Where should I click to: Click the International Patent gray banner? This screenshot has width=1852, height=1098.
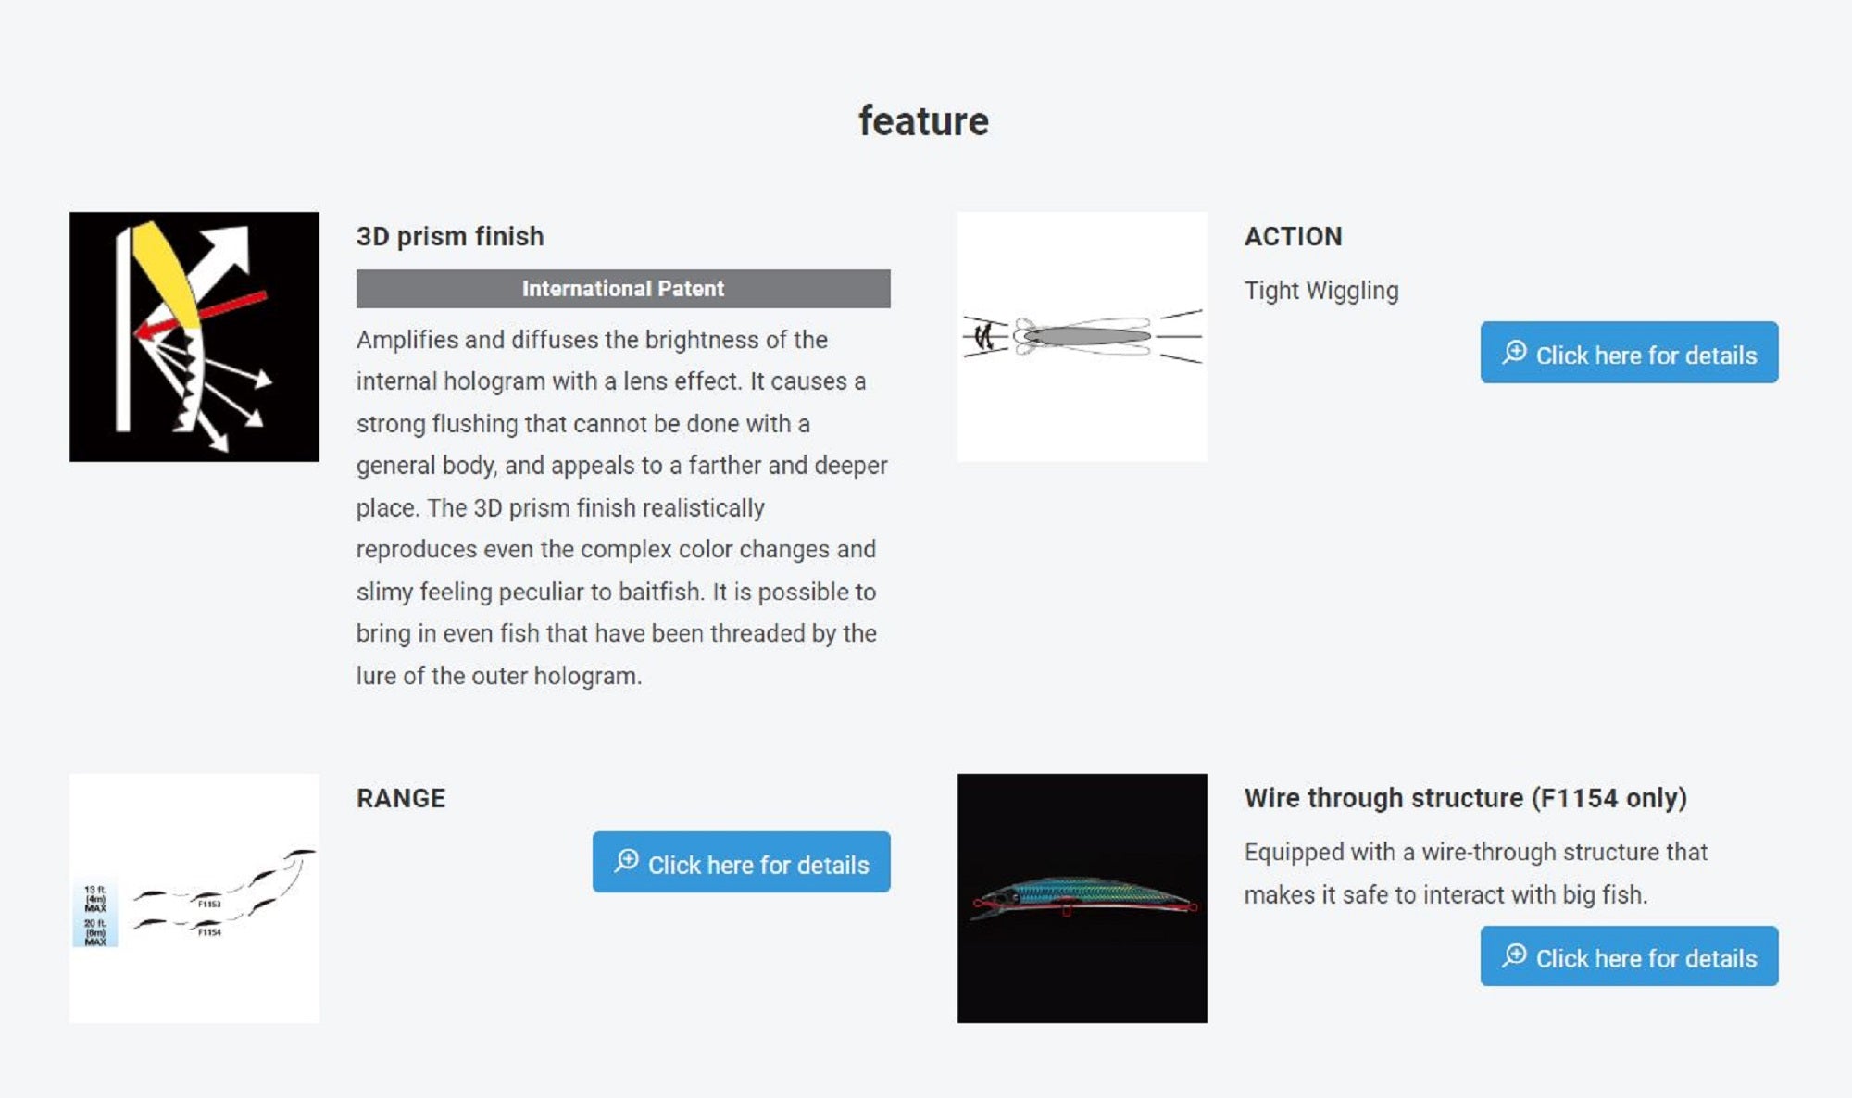click(x=623, y=289)
